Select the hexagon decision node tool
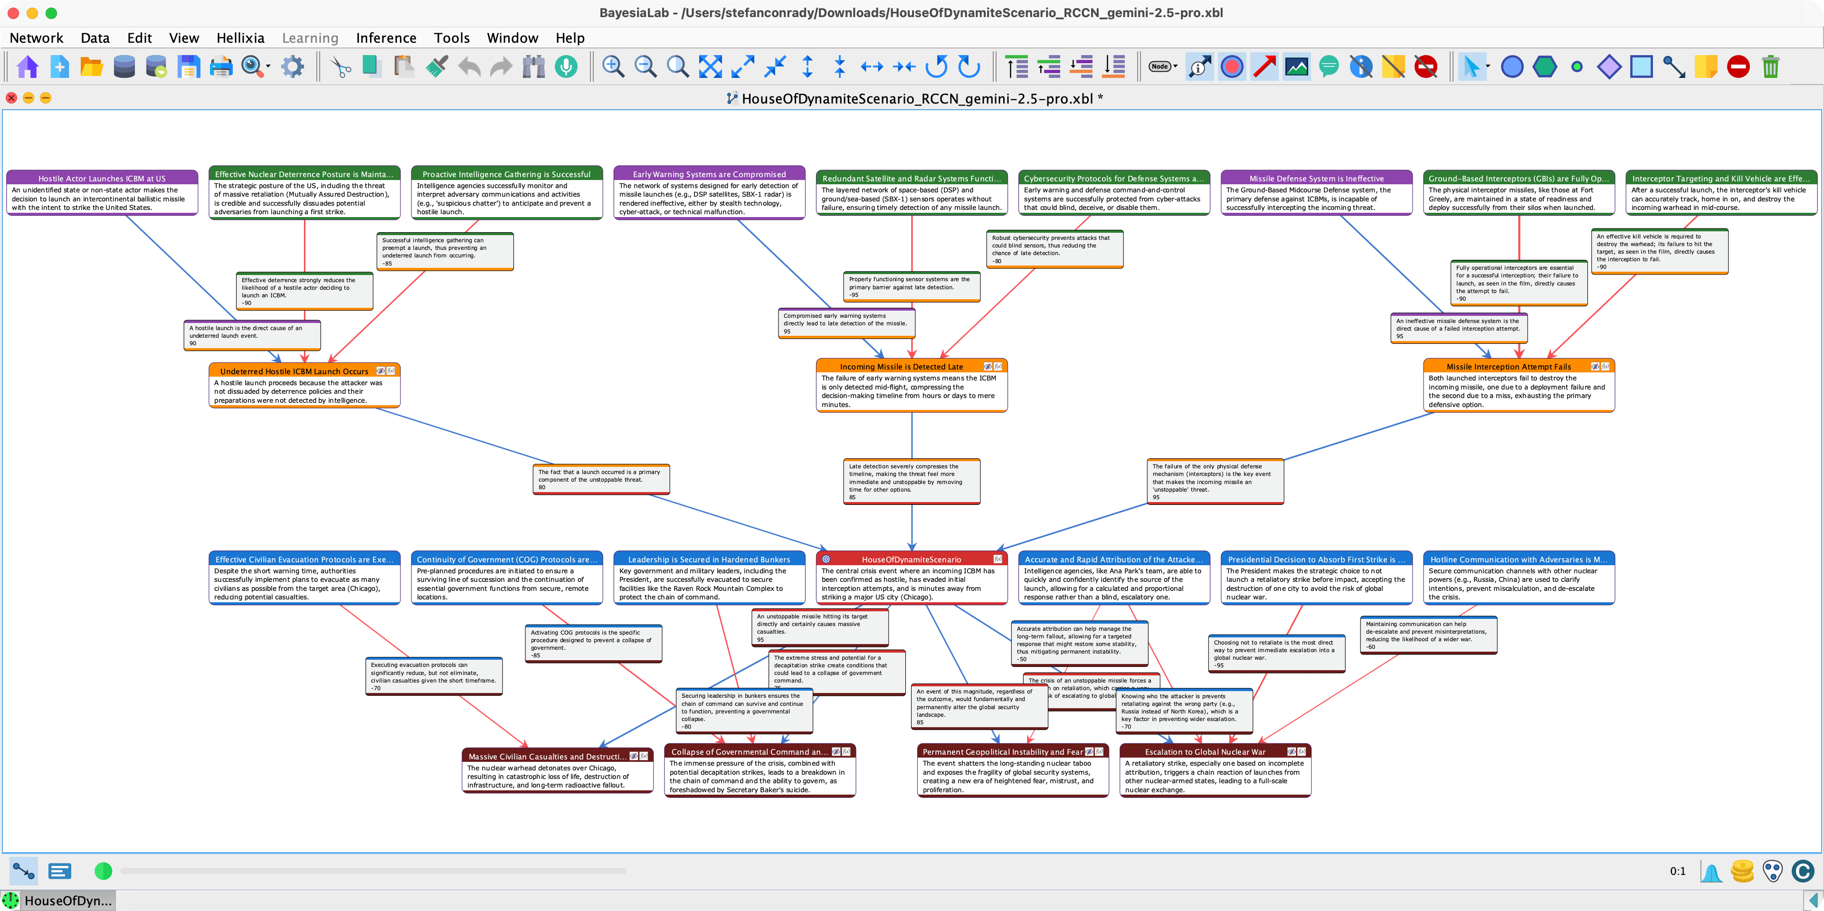1824x911 pixels. [x=1544, y=67]
